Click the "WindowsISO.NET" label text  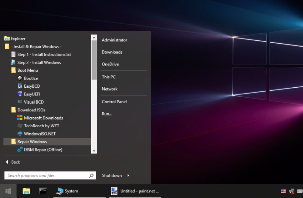click(x=40, y=134)
